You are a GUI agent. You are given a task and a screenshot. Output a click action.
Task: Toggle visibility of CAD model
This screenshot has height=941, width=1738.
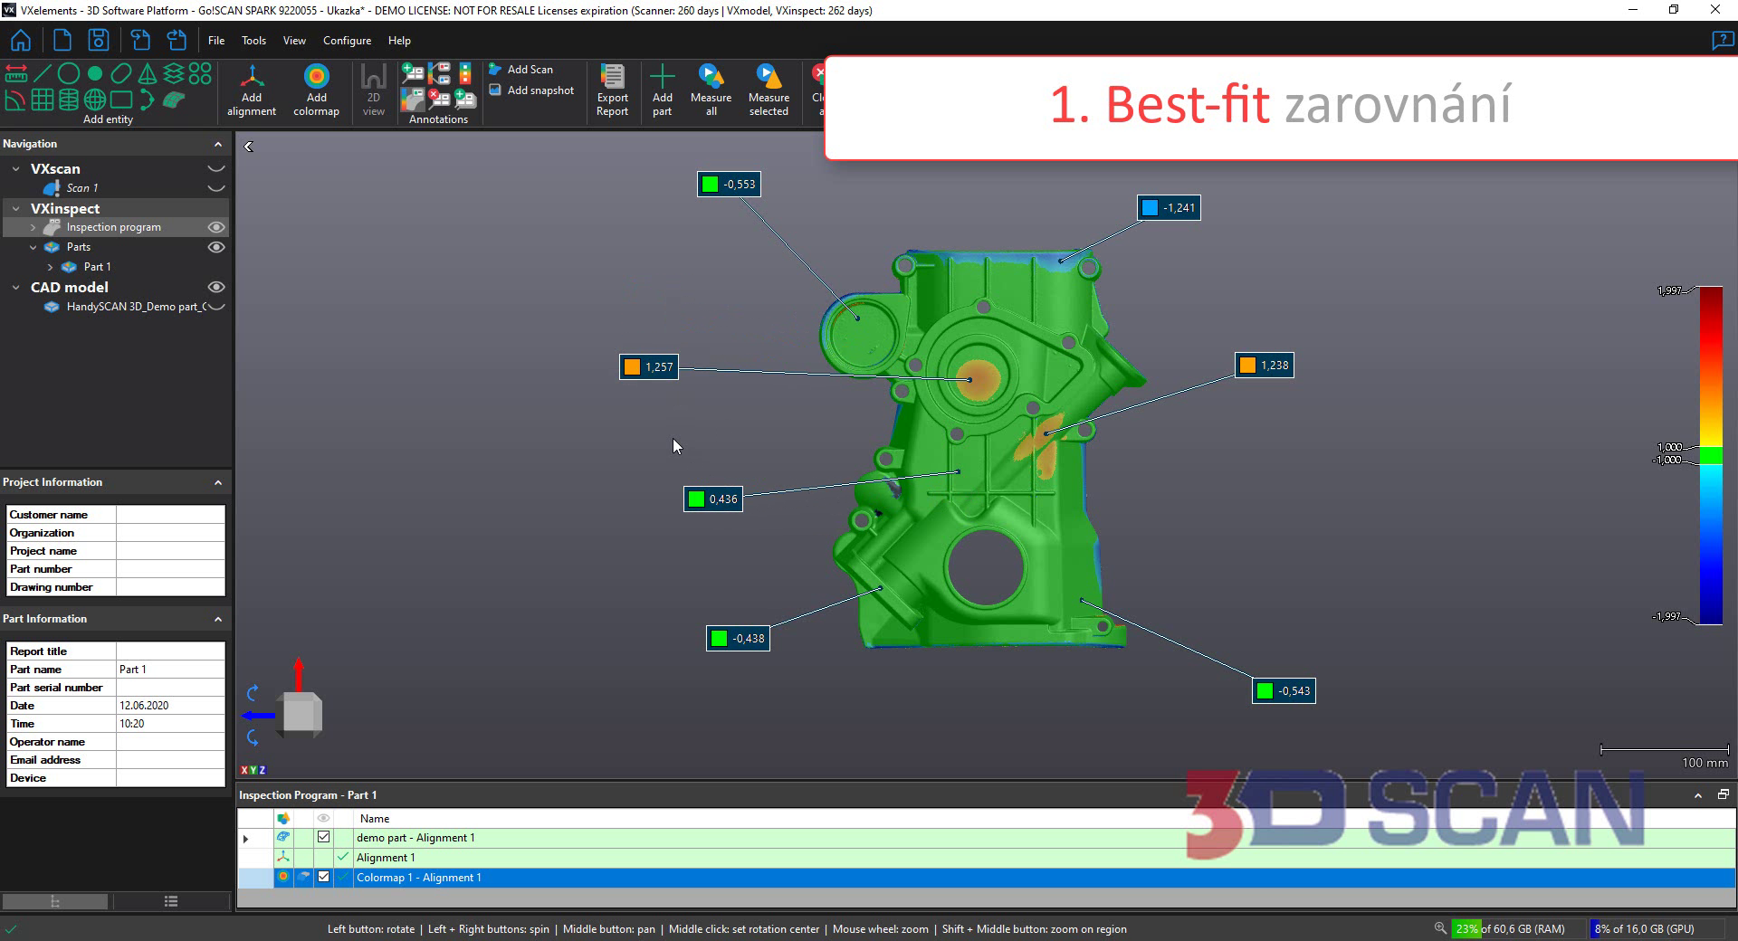click(216, 287)
